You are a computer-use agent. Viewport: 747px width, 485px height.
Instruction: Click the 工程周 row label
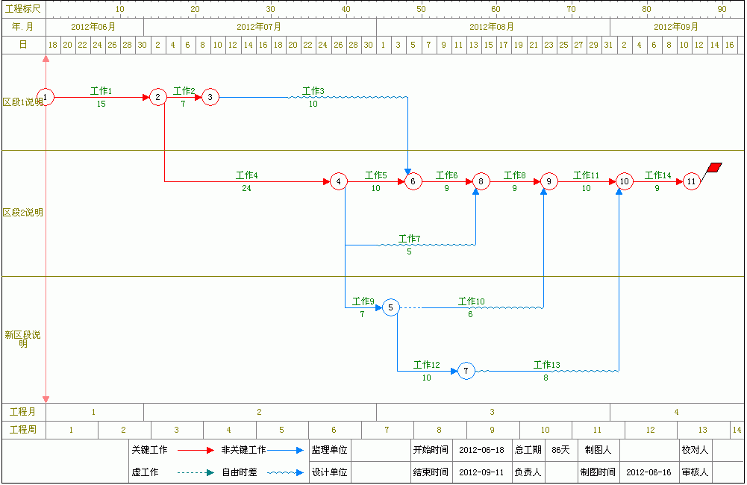(x=23, y=430)
